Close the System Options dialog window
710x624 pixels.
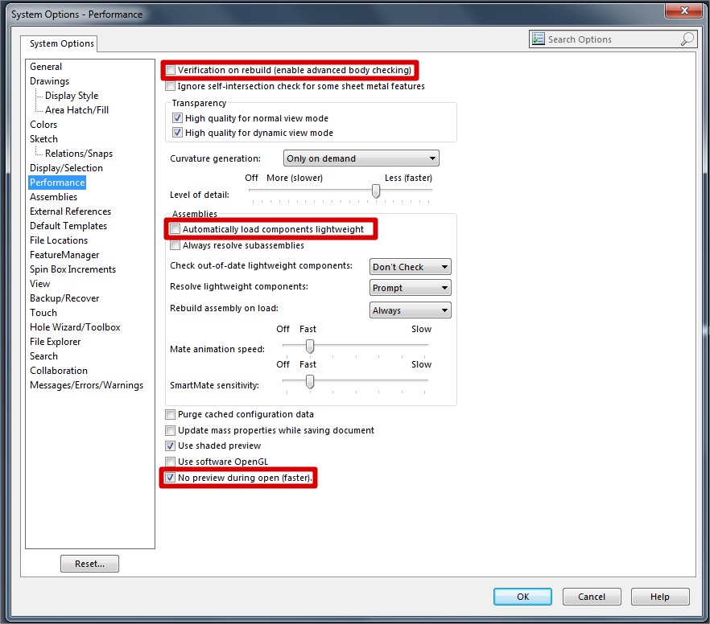684,11
